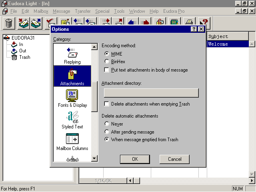Click the horizontal scroll right arrow at bottom right
Image resolution: width=256 pixels, height=192 pixels.
pos(252,180)
